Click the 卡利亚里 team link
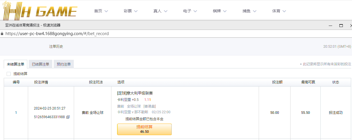The height and width of the screenshot is (140, 352). pyautogui.click(x=124, y=100)
